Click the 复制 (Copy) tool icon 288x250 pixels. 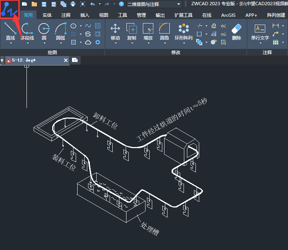click(132, 29)
